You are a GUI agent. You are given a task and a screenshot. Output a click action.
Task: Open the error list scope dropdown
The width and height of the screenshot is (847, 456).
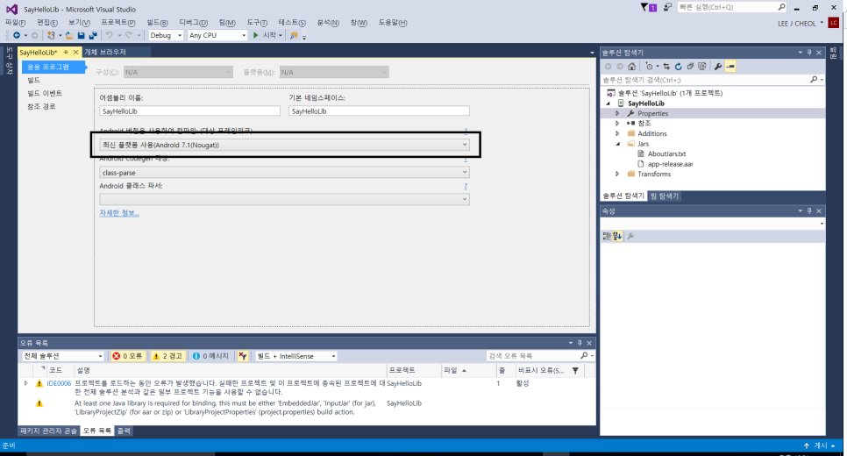click(x=62, y=356)
